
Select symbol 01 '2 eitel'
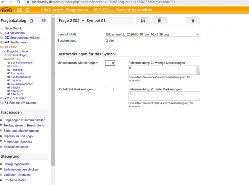[13, 66]
